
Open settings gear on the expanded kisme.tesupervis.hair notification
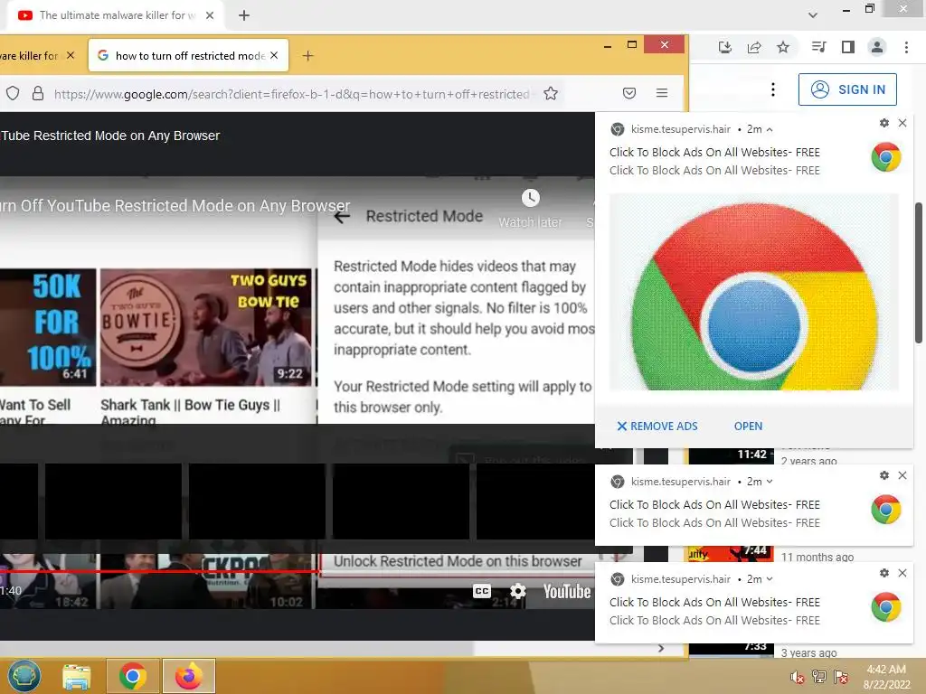(x=884, y=123)
